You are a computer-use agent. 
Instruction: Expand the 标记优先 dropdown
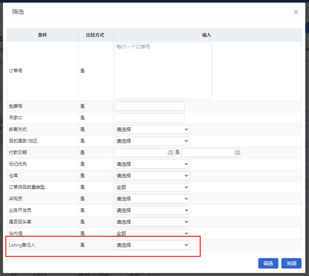(x=152, y=164)
